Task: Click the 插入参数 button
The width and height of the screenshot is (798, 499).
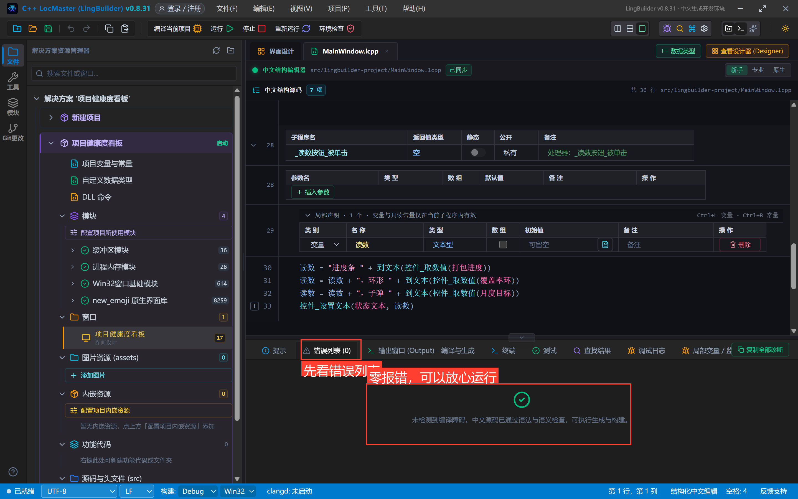Action: (313, 192)
